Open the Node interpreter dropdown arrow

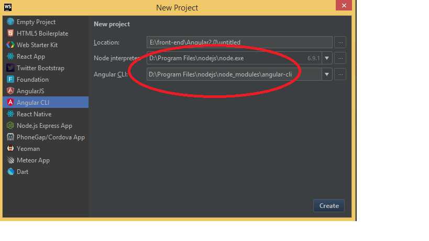[x=327, y=58]
